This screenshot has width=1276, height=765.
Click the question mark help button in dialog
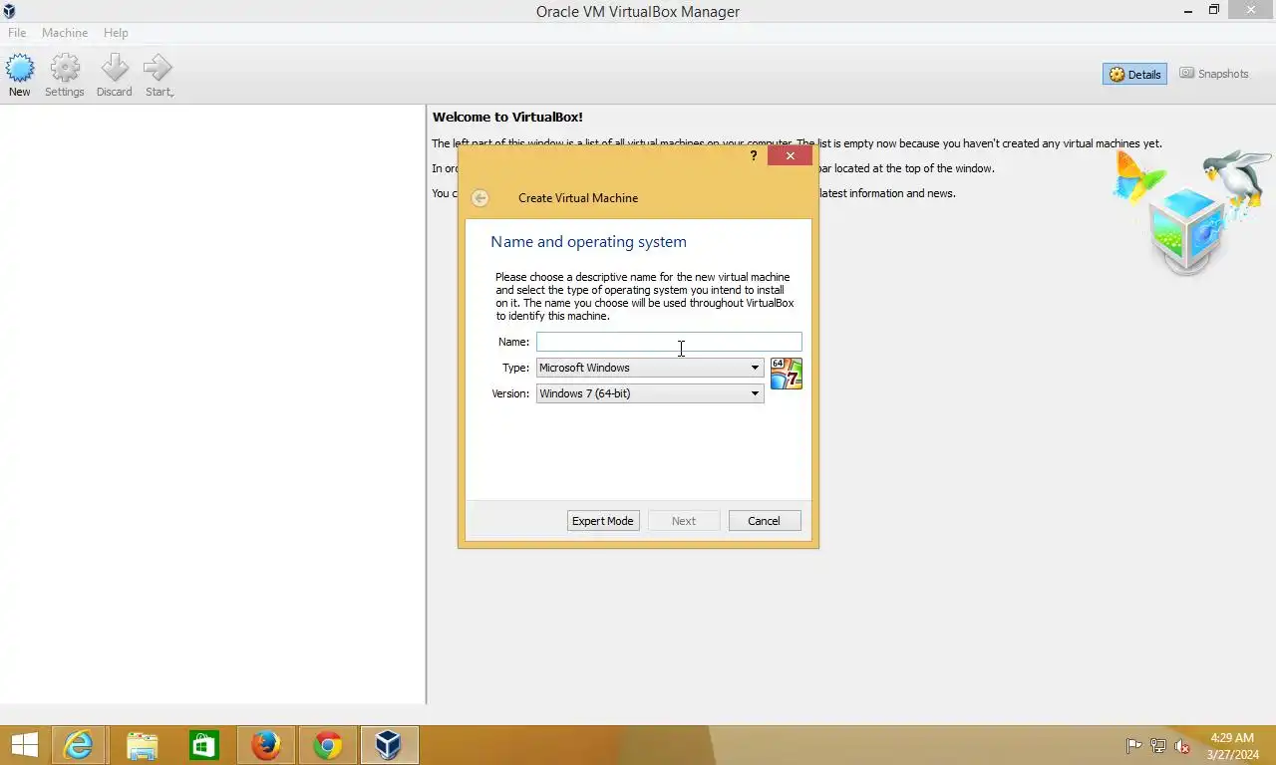(754, 155)
